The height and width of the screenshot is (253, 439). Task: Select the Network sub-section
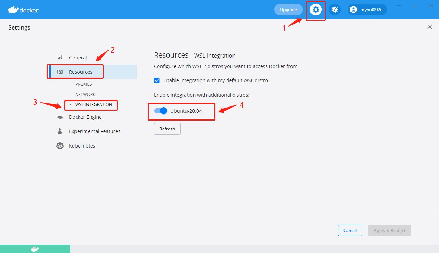point(85,95)
